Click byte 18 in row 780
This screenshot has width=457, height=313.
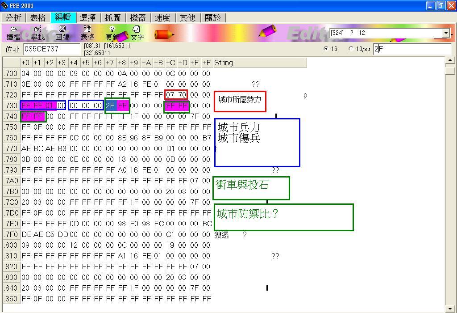pos(122,160)
